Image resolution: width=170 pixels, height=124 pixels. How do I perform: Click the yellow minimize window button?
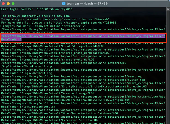pyautogui.click(x=8, y=4)
